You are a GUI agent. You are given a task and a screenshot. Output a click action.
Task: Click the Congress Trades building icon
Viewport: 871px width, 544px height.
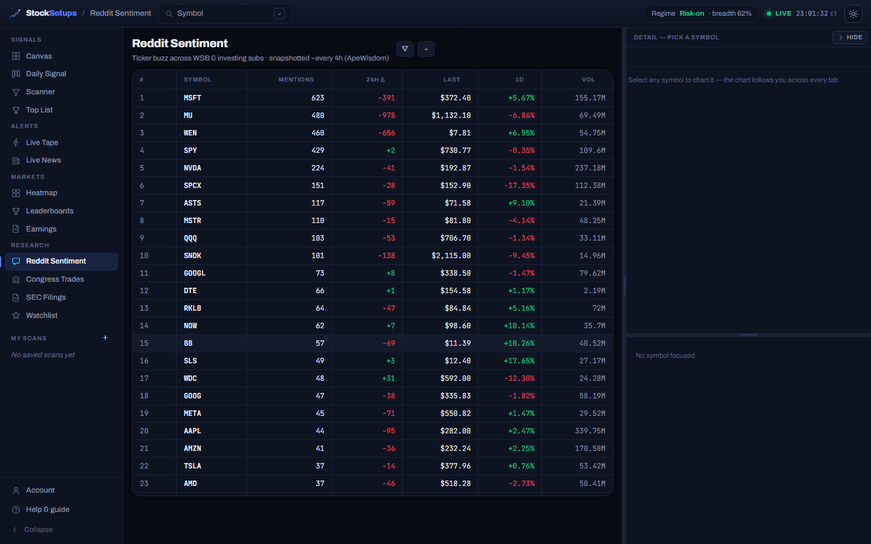[x=16, y=279]
